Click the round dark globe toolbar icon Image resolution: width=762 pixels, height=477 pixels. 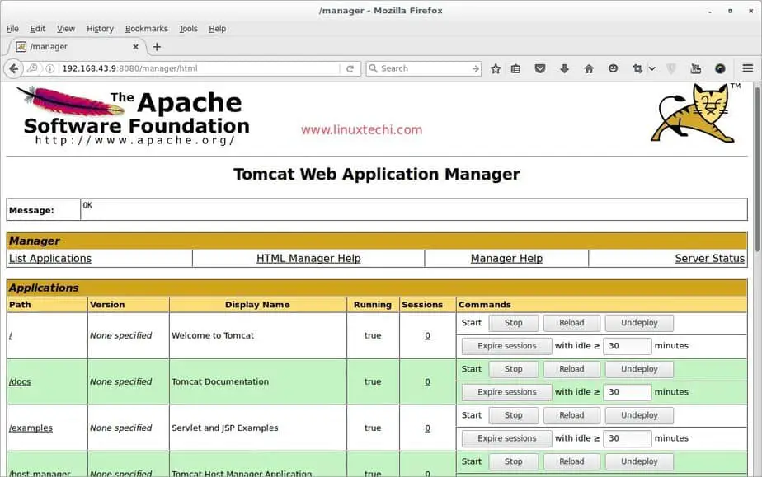(x=720, y=68)
